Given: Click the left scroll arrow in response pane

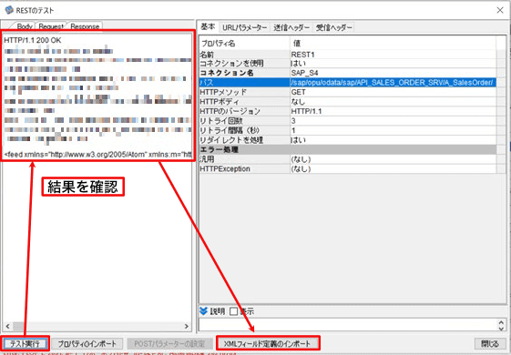Looking at the screenshot, I should [x=8, y=326].
